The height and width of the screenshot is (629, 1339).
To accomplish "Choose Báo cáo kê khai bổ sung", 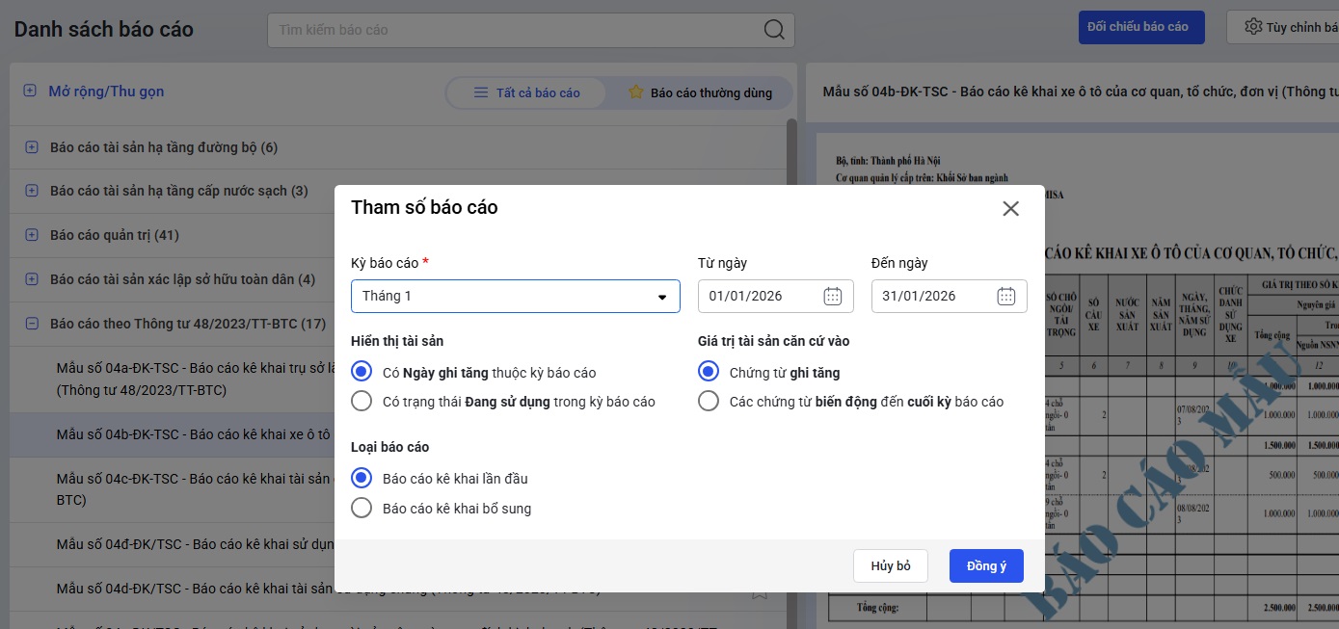I will (362, 508).
